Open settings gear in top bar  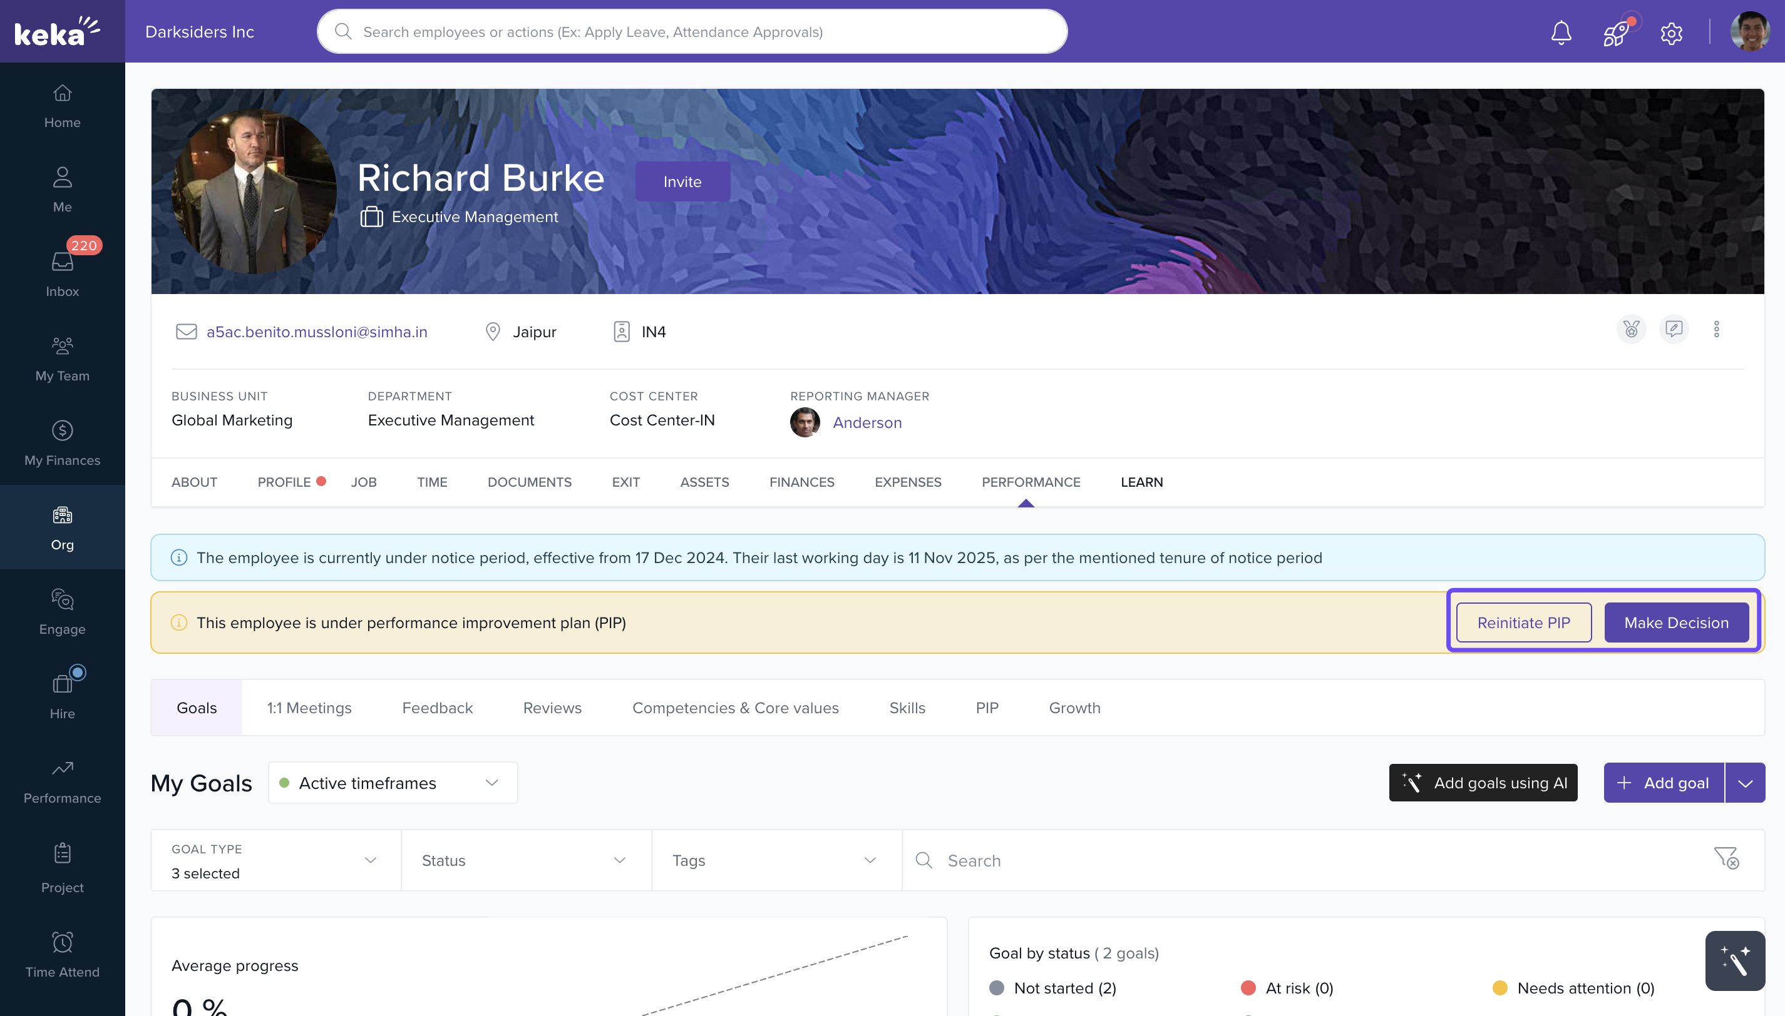pyautogui.click(x=1671, y=32)
